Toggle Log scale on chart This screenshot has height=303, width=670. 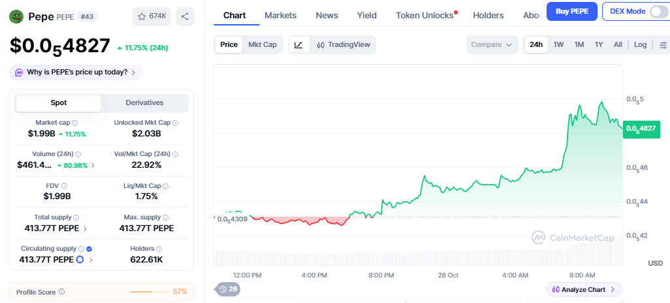640,44
